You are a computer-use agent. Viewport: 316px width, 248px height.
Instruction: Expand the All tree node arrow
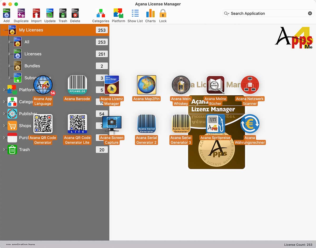tap(9, 42)
